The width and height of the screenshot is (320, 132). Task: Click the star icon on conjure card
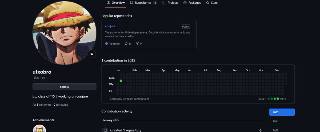pyautogui.click(x=126, y=43)
